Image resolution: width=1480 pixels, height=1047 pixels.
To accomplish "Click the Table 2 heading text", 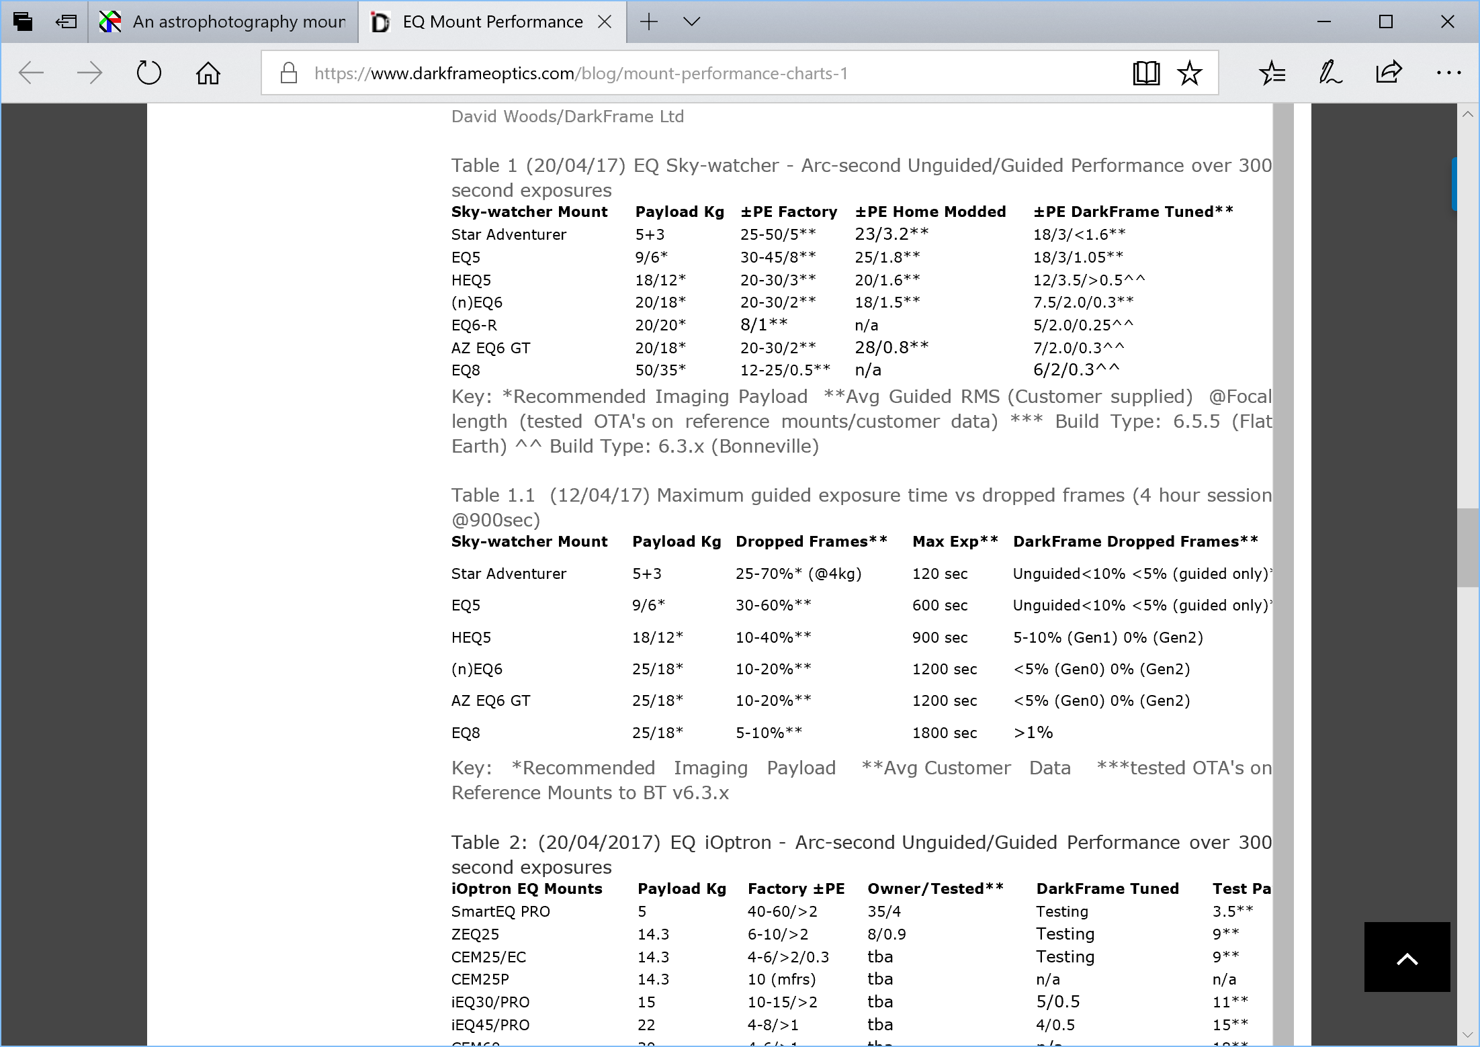I will tap(862, 854).
